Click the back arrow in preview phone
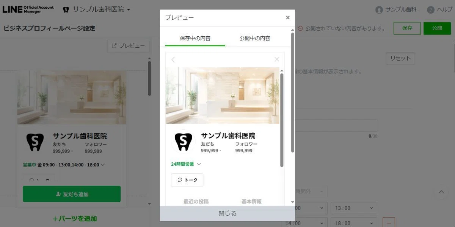 173,59
